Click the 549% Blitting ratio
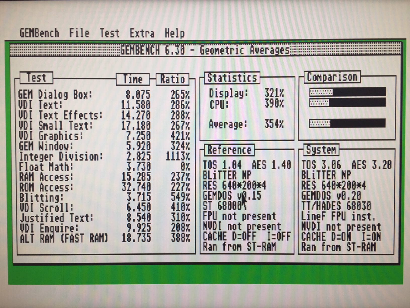 click(180, 197)
